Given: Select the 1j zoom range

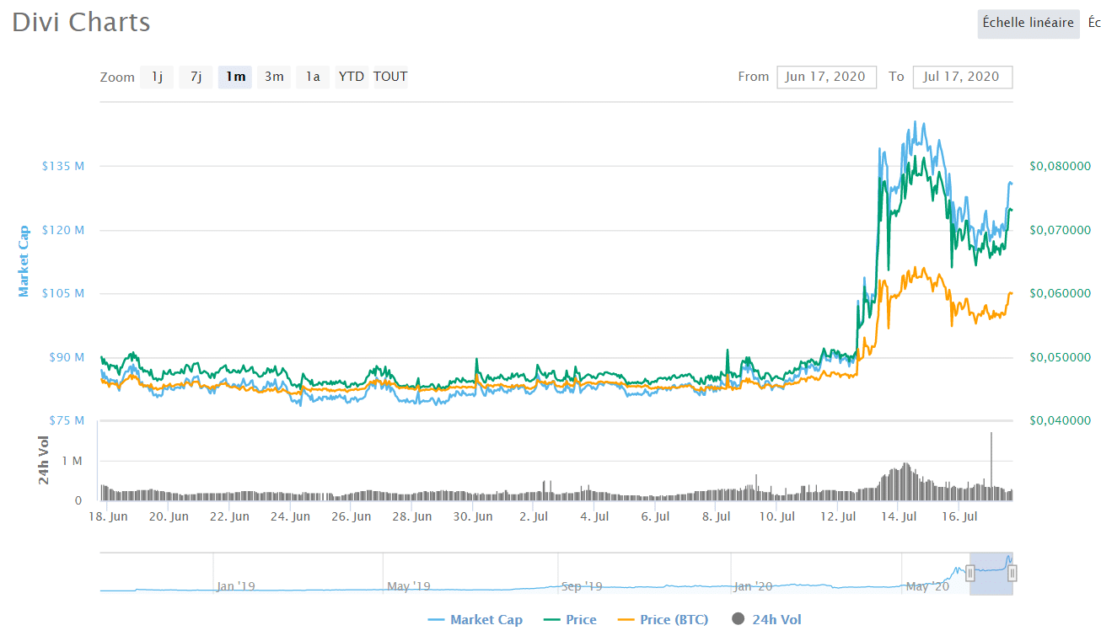Looking at the screenshot, I should (x=157, y=77).
